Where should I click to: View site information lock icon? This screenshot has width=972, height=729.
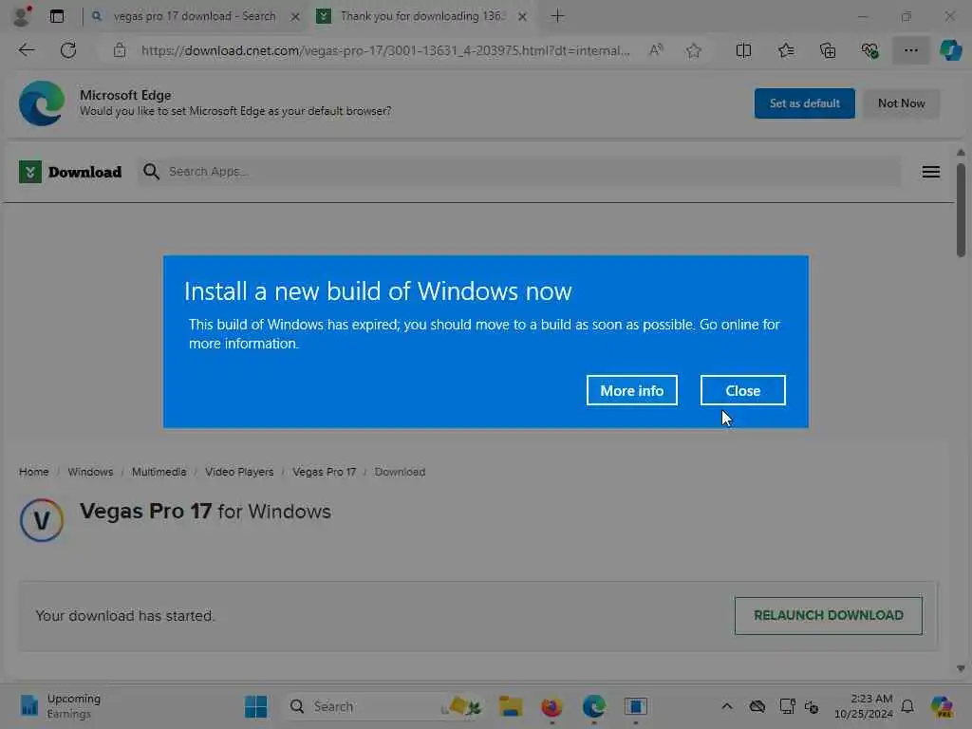pyautogui.click(x=120, y=50)
